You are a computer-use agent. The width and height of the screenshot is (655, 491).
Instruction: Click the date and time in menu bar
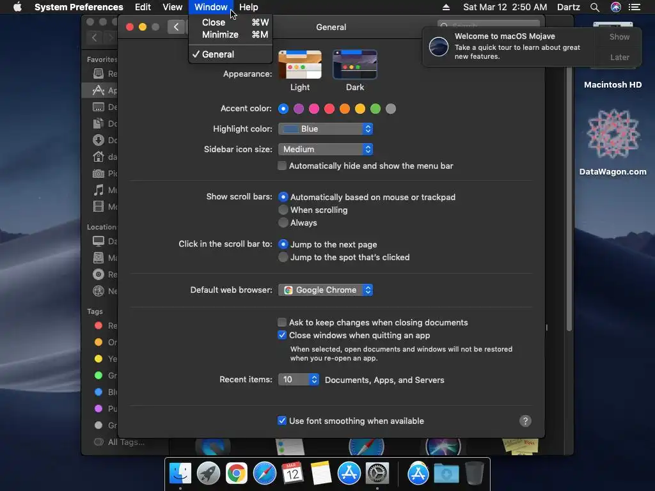505,7
